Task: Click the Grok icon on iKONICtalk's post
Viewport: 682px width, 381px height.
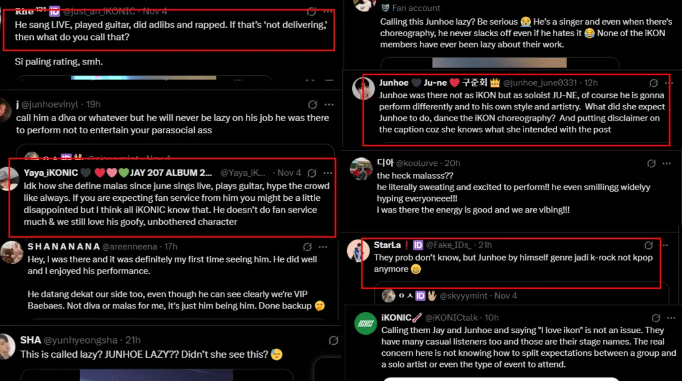Action: point(656,318)
